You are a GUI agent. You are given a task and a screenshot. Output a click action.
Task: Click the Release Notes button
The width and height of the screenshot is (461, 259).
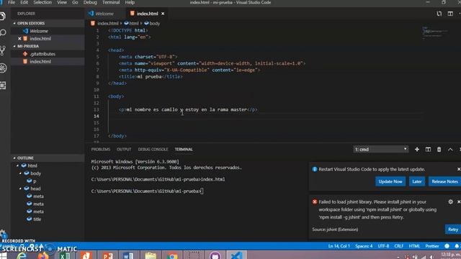coord(444,181)
